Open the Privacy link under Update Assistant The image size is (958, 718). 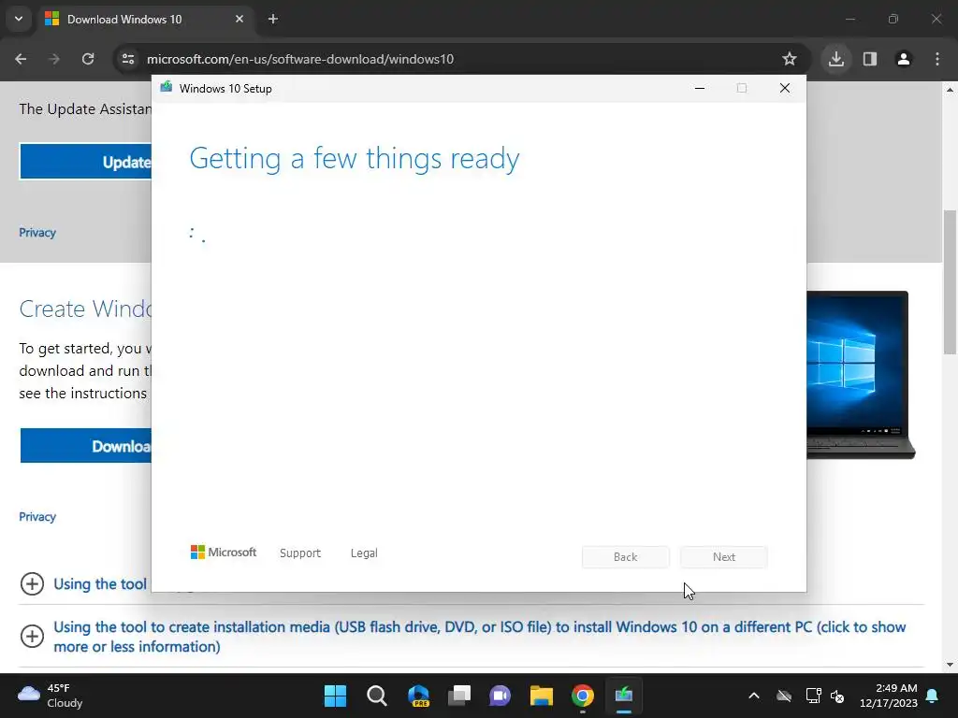tap(37, 233)
